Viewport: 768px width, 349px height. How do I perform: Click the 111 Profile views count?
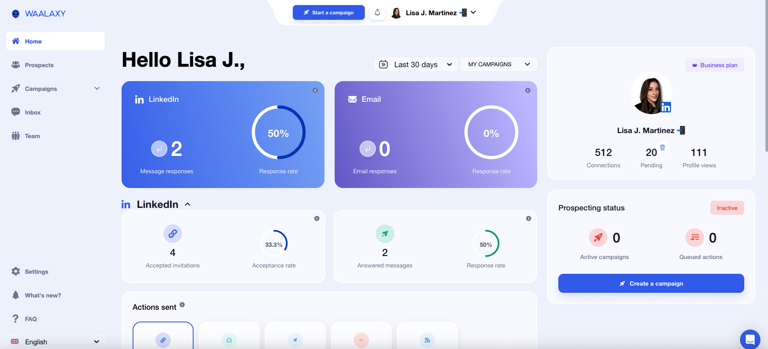[x=699, y=153]
